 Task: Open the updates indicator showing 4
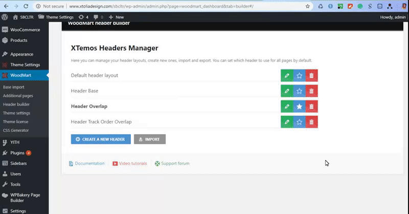(x=83, y=17)
